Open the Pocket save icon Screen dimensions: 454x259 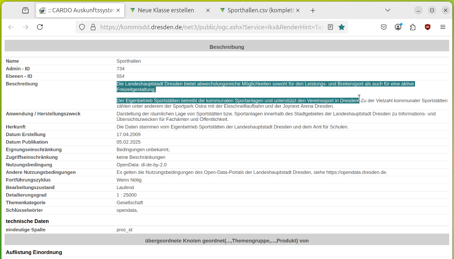point(384,27)
